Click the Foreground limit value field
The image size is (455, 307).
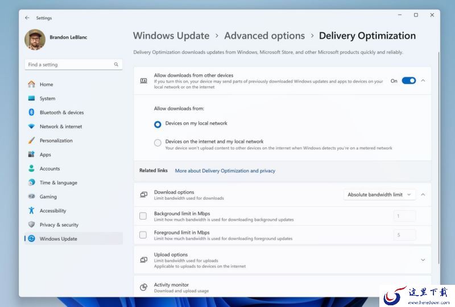point(404,235)
